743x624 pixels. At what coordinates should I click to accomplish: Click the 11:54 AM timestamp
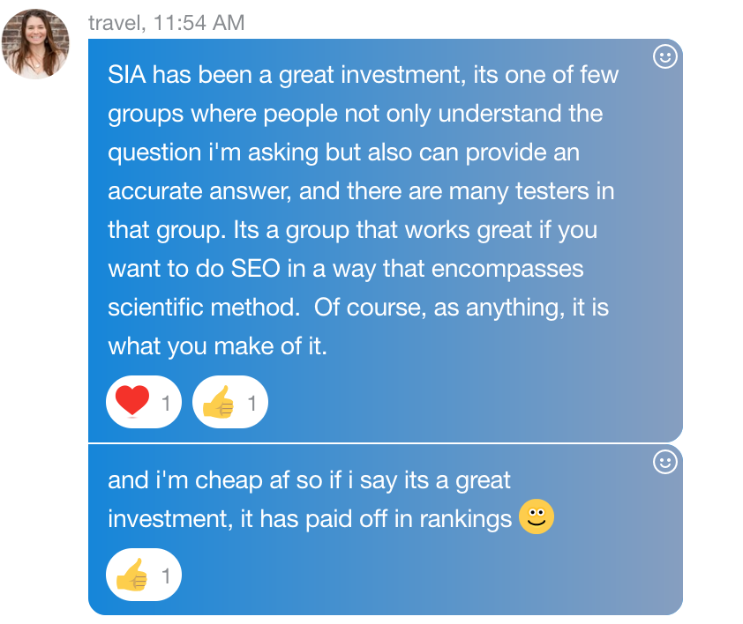click(199, 23)
